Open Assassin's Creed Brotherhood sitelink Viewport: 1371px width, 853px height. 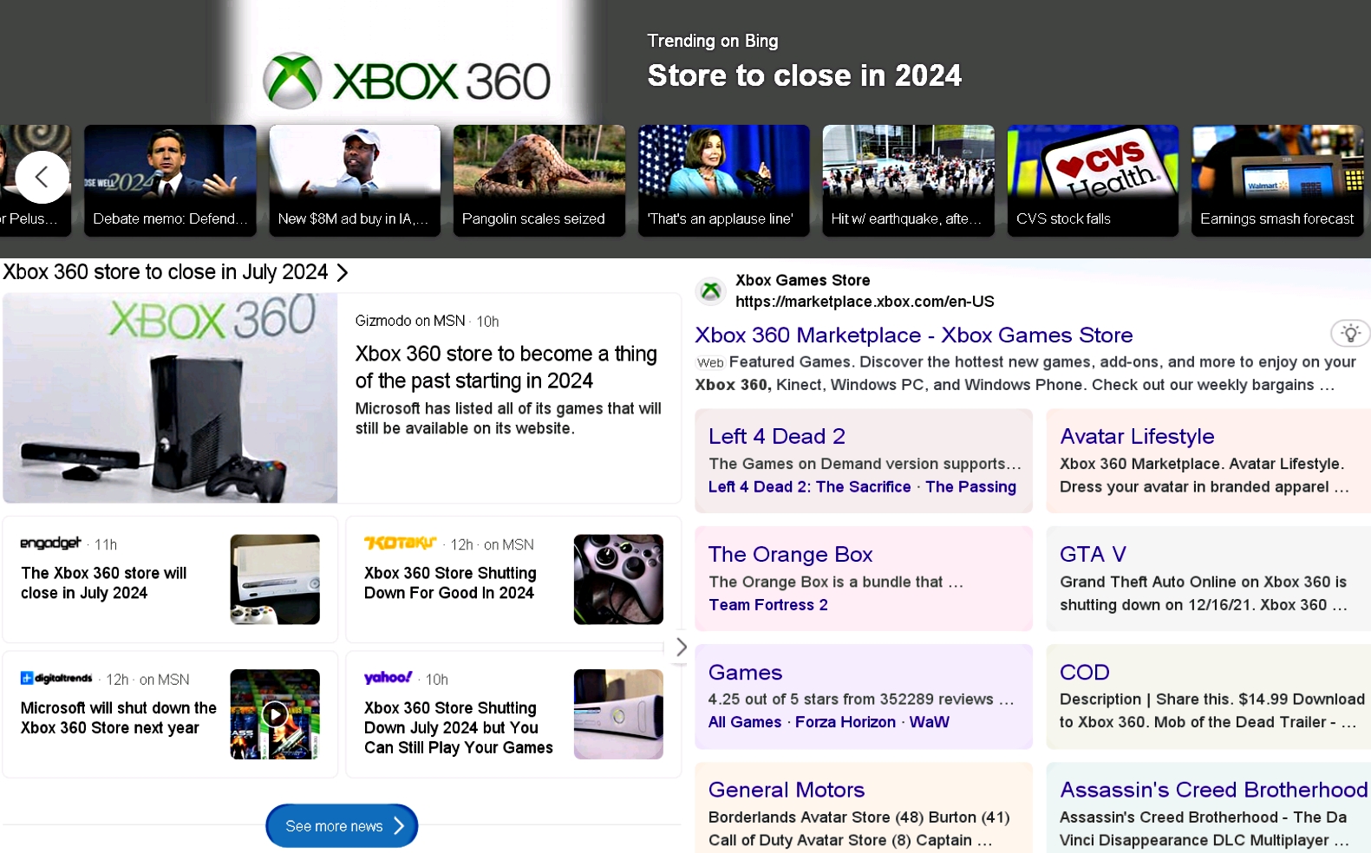1214,790
